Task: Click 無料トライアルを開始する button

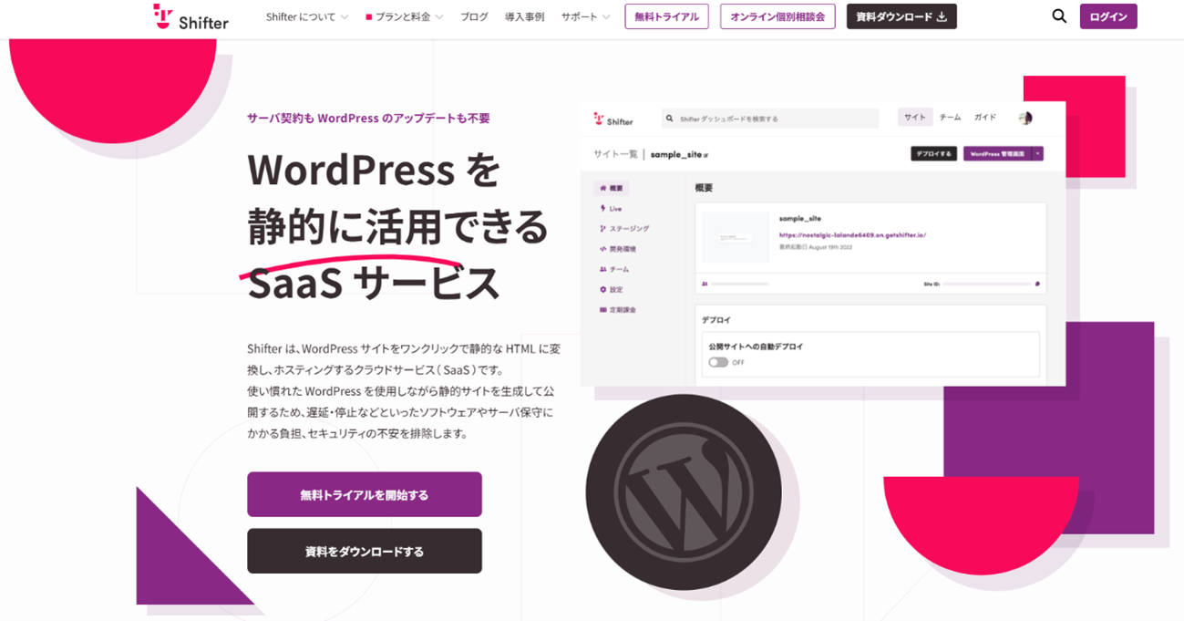Action: pyautogui.click(x=365, y=494)
